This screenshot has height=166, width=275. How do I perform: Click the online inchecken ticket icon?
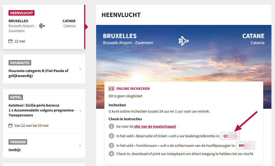[x=111, y=88]
